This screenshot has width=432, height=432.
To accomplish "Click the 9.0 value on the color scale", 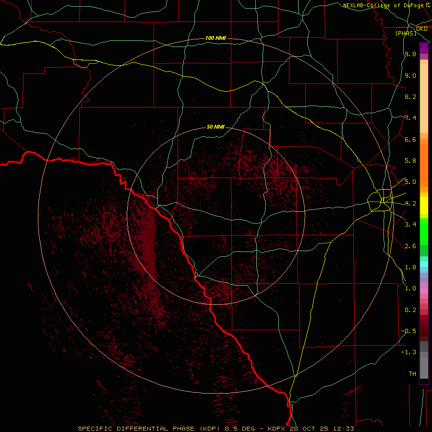I will [x=410, y=75].
